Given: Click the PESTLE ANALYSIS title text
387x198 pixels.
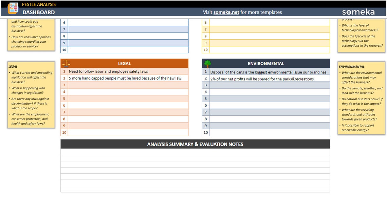Looking at the screenshot, I should pos(38,4).
